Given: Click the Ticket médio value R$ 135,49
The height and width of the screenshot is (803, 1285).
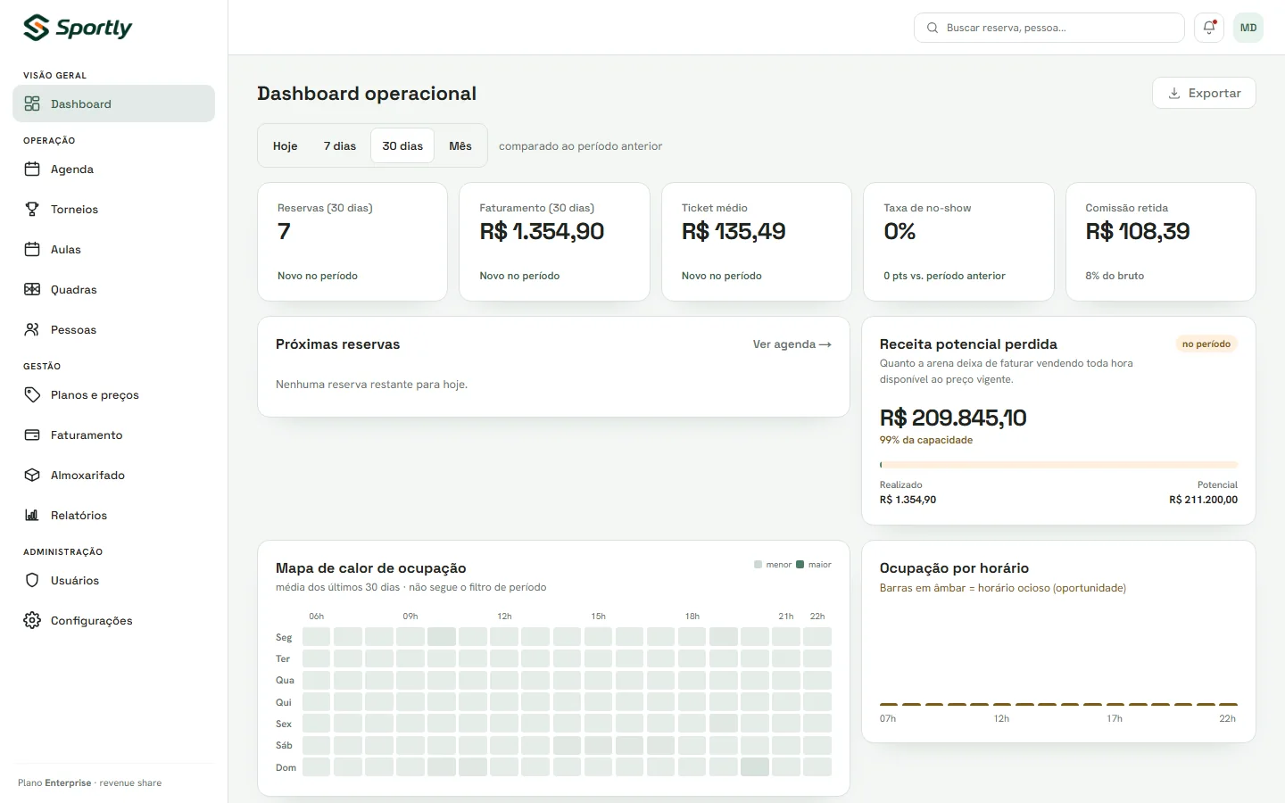Looking at the screenshot, I should [x=734, y=232].
